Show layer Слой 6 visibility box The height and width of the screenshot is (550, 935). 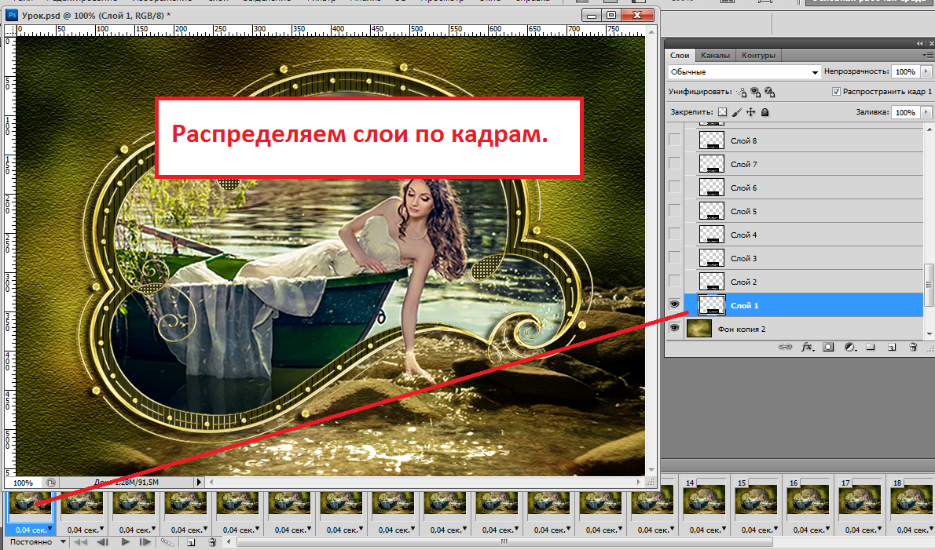(674, 188)
